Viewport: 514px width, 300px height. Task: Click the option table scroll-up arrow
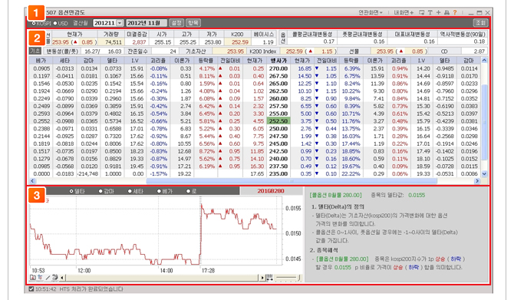click(484, 61)
